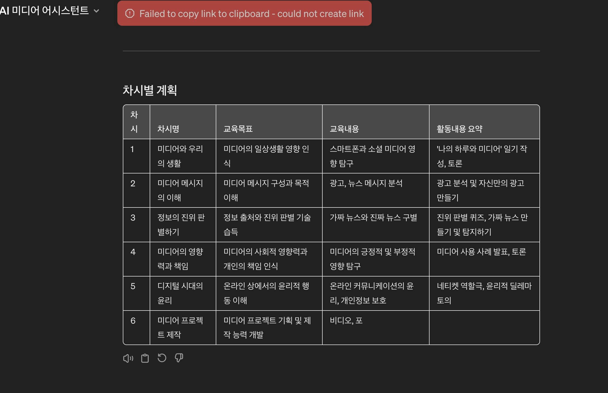The height and width of the screenshot is (393, 608).
Task: Click the AI 미디어 어시스턴트 title
Action: click(x=44, y=11)
